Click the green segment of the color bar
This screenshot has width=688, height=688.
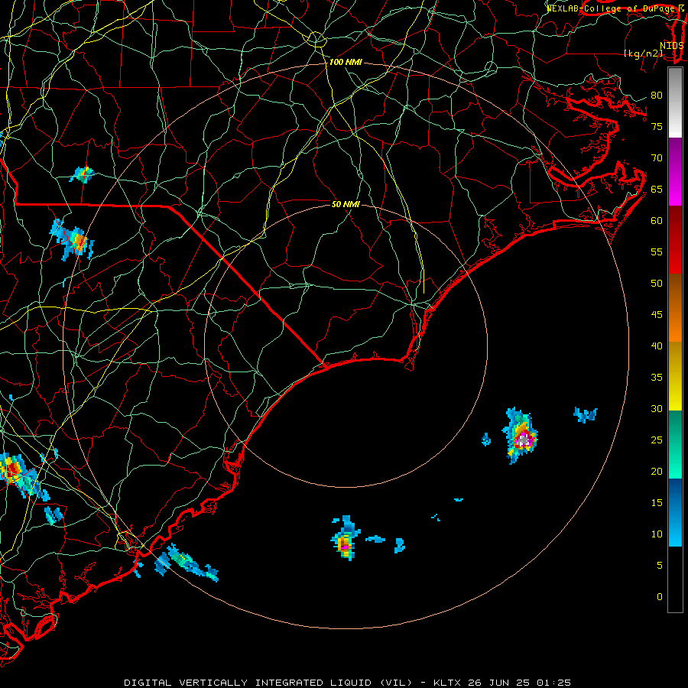tap(675, 444)
